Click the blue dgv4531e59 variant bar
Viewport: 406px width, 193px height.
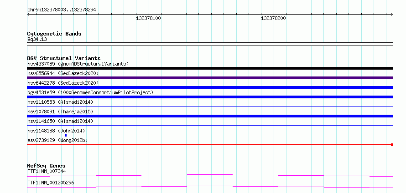210,97
